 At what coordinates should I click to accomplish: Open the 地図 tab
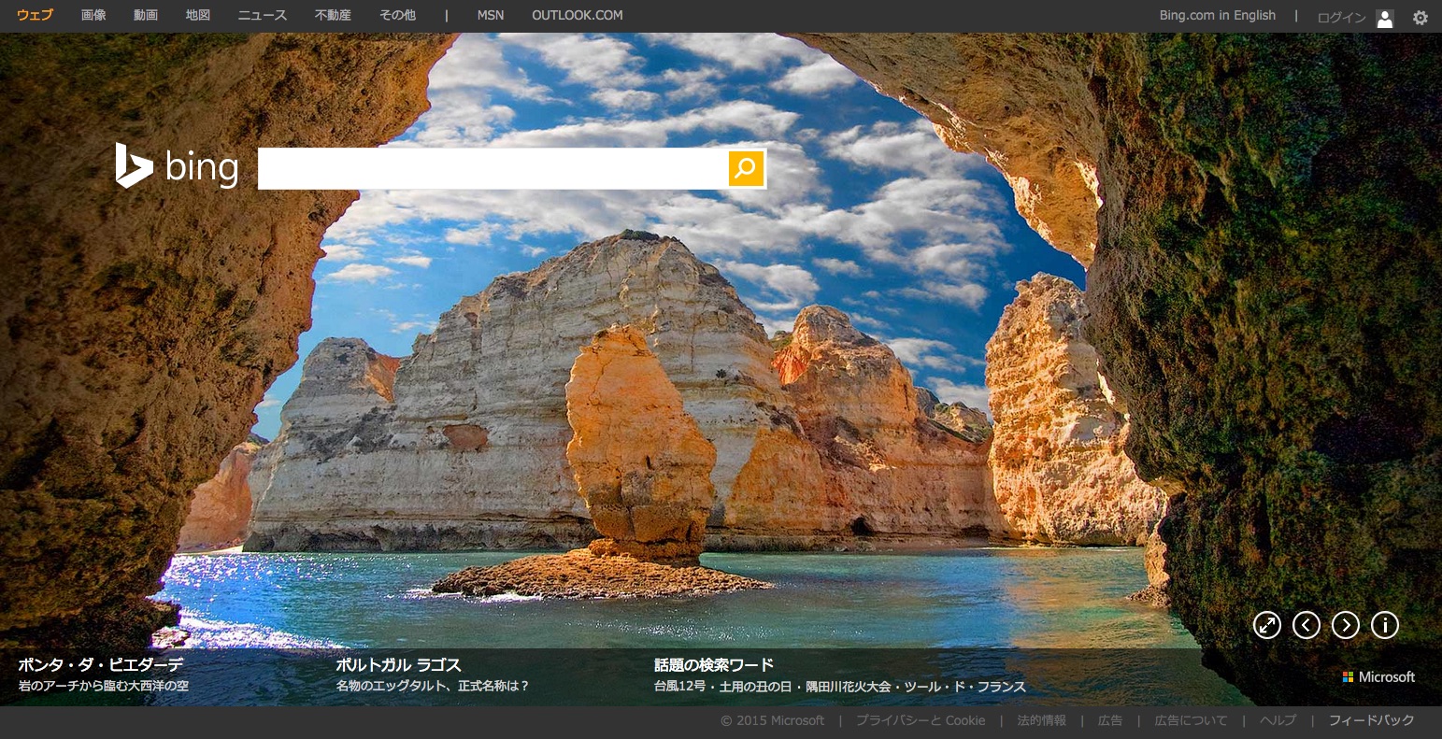[198, 15]
